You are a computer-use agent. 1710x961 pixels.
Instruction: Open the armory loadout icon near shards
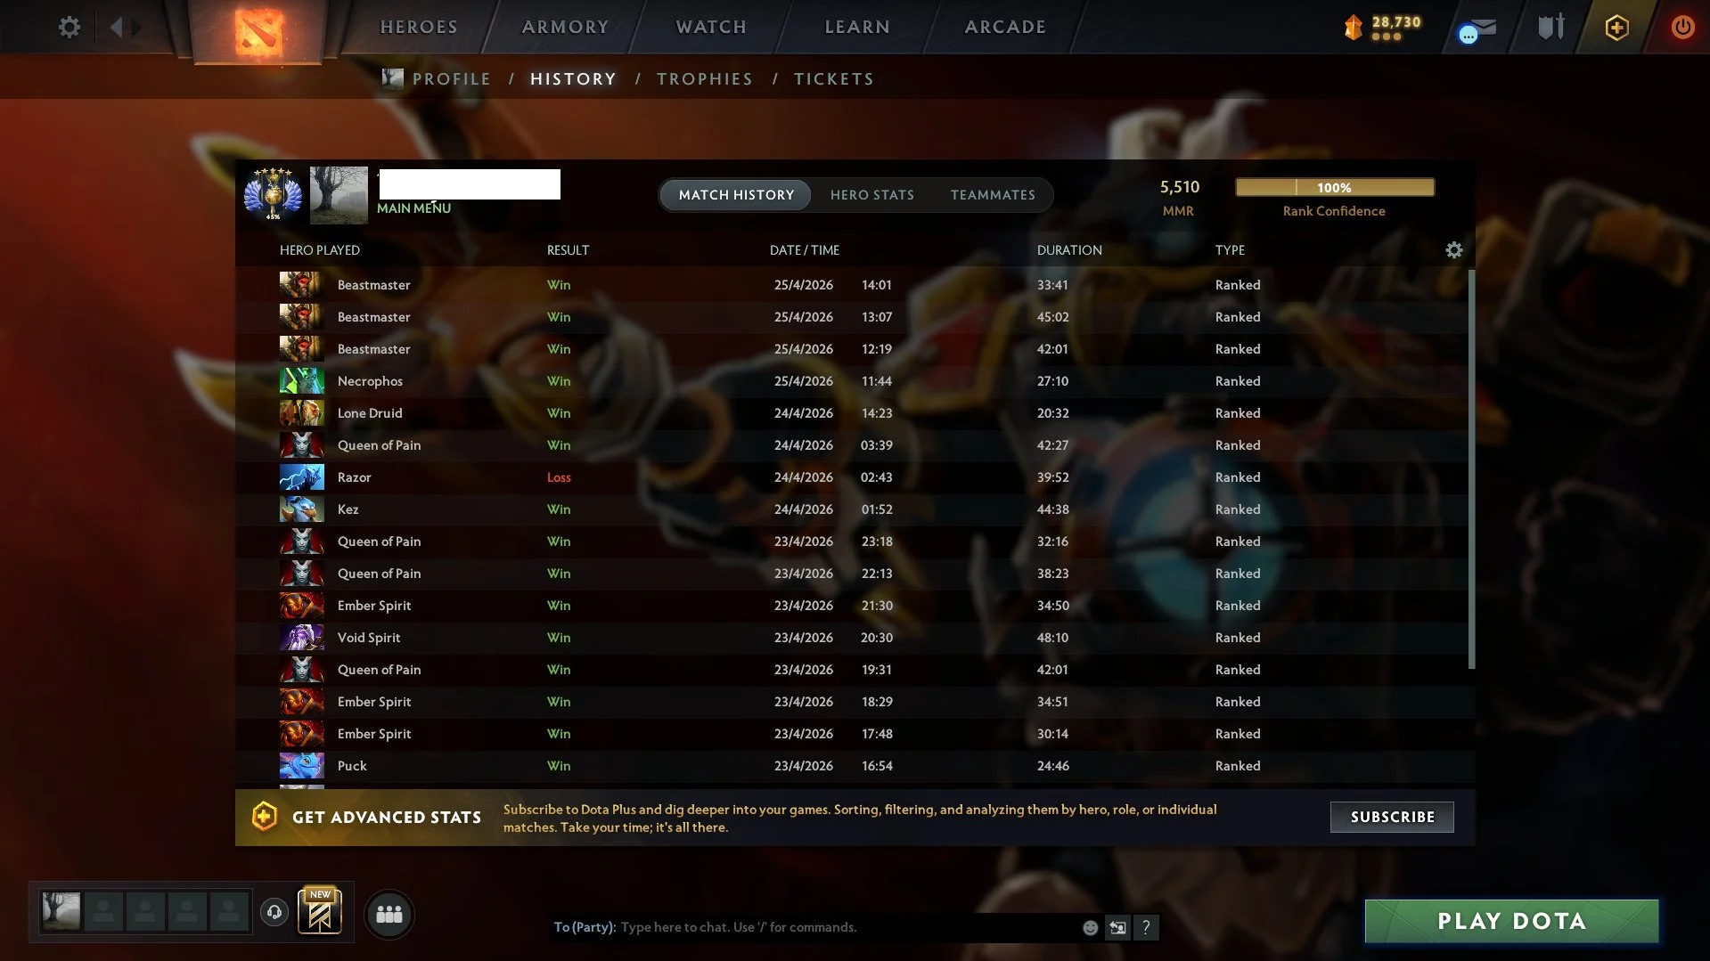(1551, 27)
